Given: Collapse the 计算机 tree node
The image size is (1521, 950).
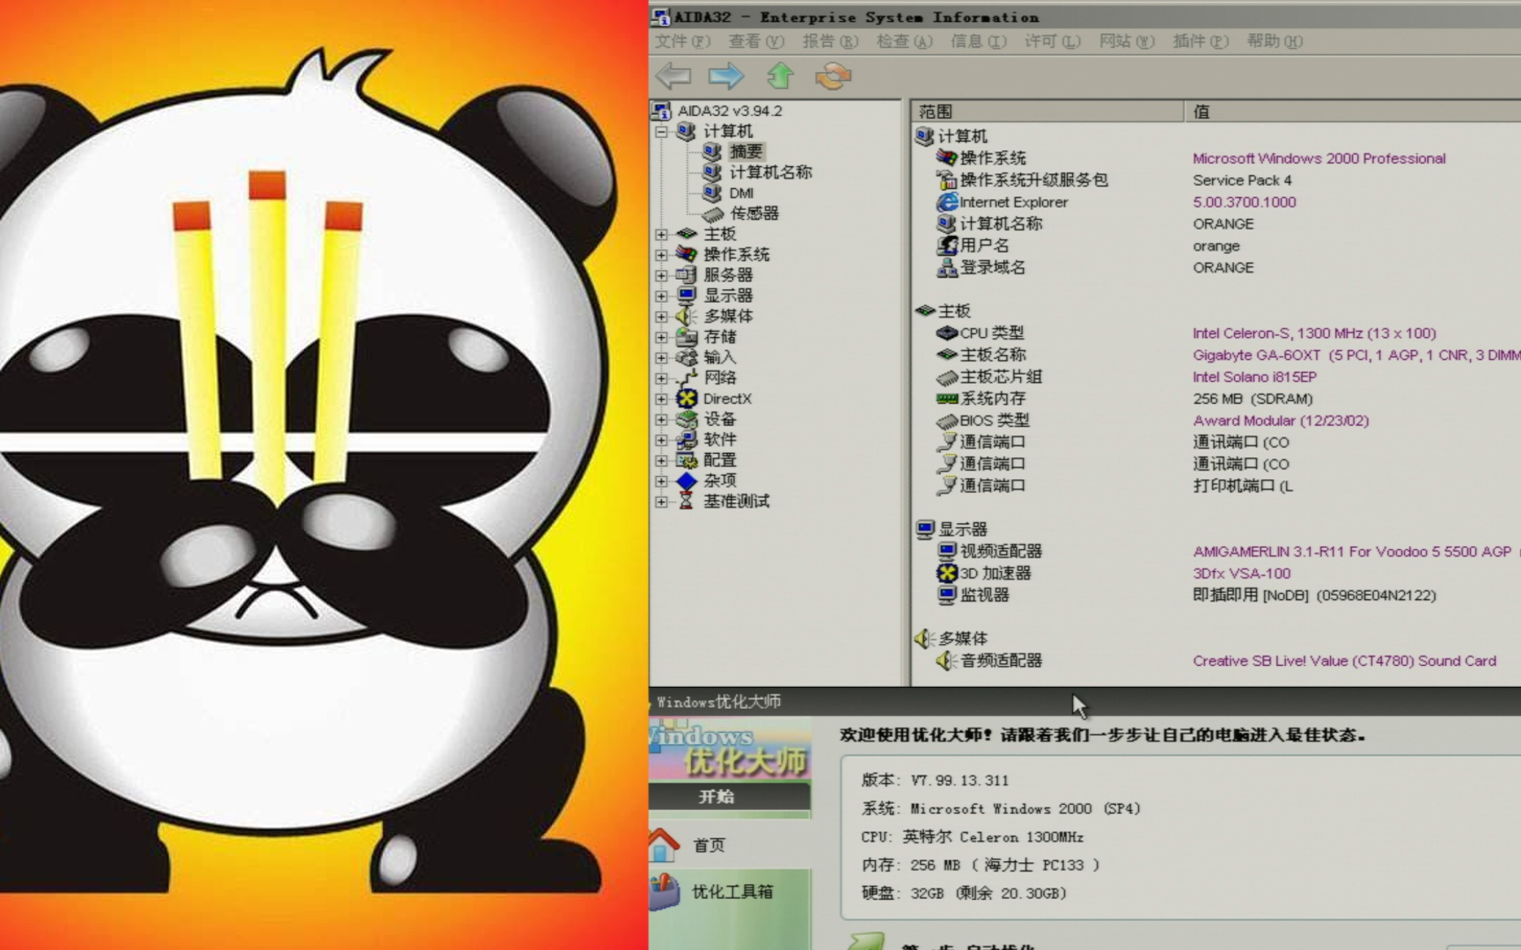Looking at the screenshot, I should pos(661,132).
